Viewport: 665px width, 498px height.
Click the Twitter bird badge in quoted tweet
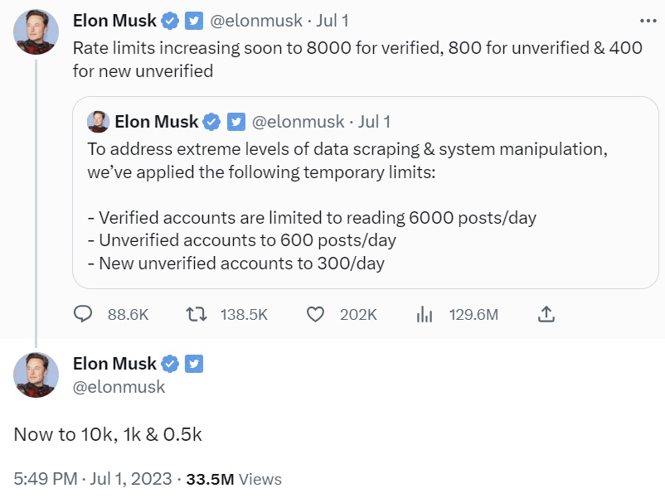click(x=235, y=122)
